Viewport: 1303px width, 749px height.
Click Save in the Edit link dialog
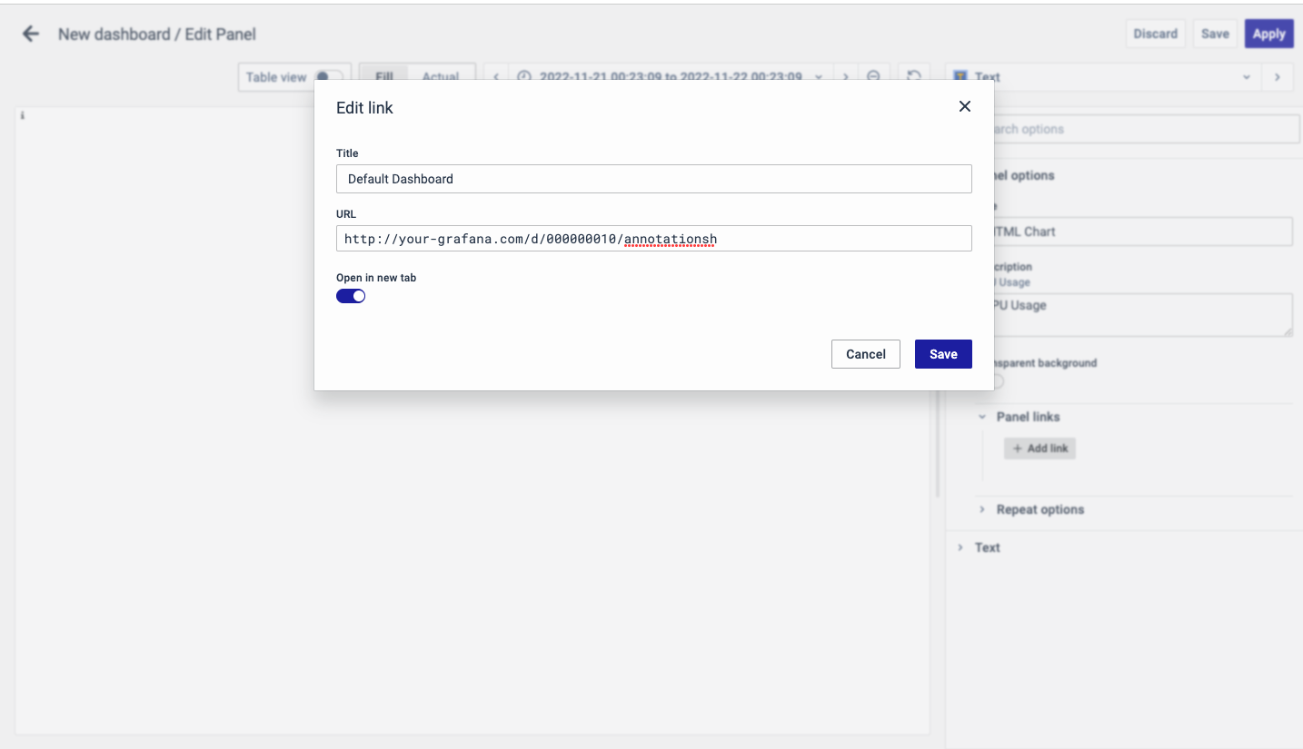coord(942,354)
